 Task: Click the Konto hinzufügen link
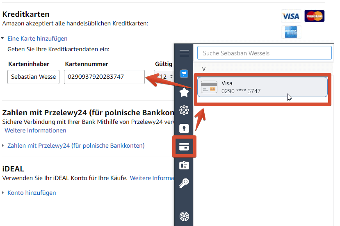pyautogui.click(x=32, y=193)
